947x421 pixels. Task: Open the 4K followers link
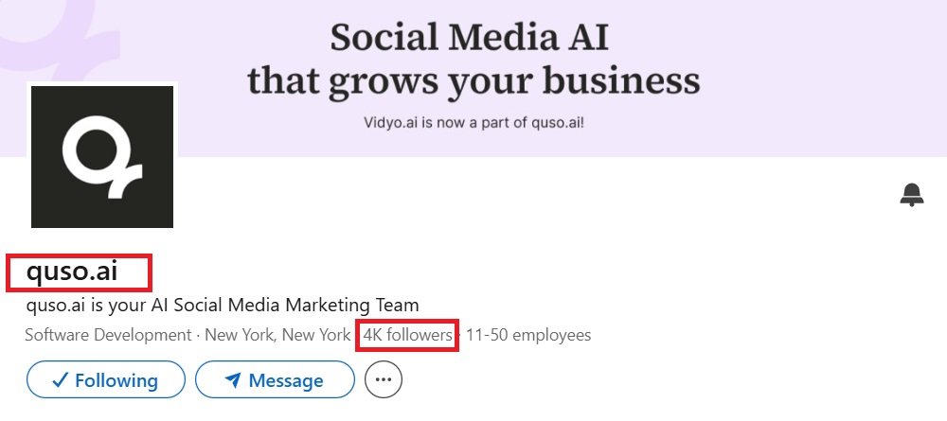click(x=407, y=334)
